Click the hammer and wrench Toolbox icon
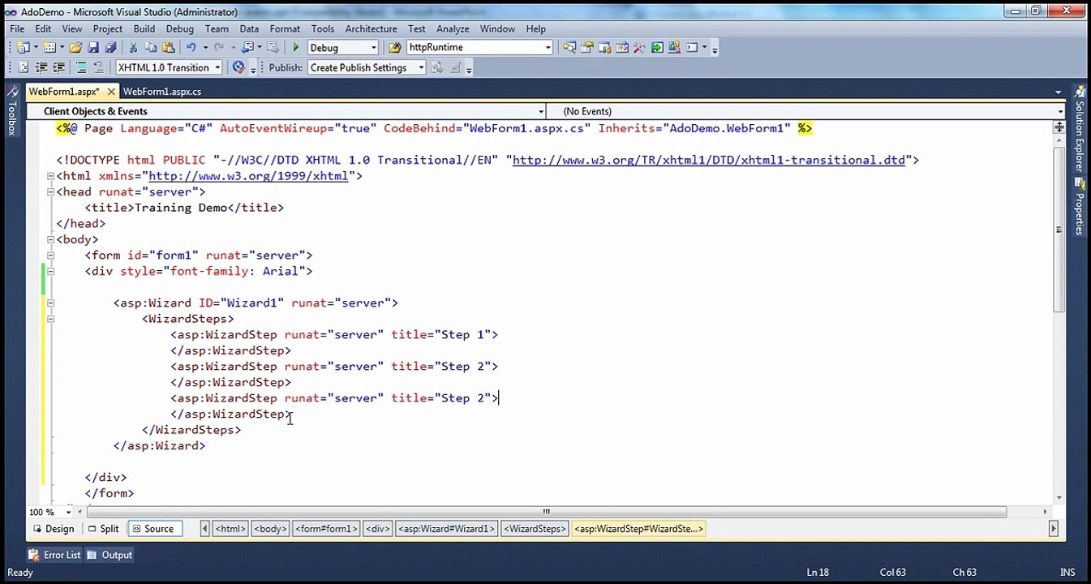Viewport: 1091px width, 584px height. click(639, 48)
